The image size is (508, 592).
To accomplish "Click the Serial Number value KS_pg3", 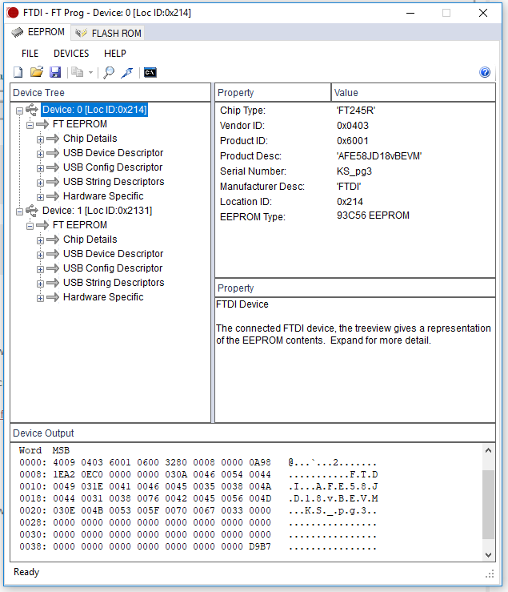I will tap(354, 171).
